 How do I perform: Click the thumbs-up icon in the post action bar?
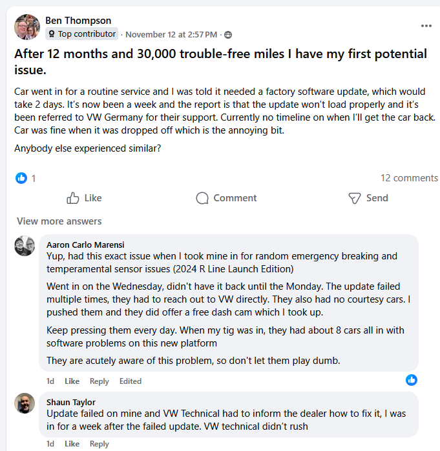[73, 198]
